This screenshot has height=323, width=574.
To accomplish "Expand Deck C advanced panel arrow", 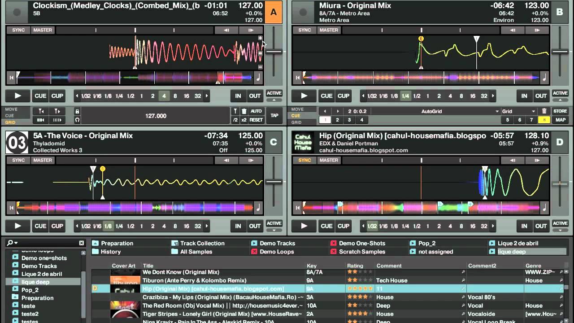I will (x=274, y=230).
